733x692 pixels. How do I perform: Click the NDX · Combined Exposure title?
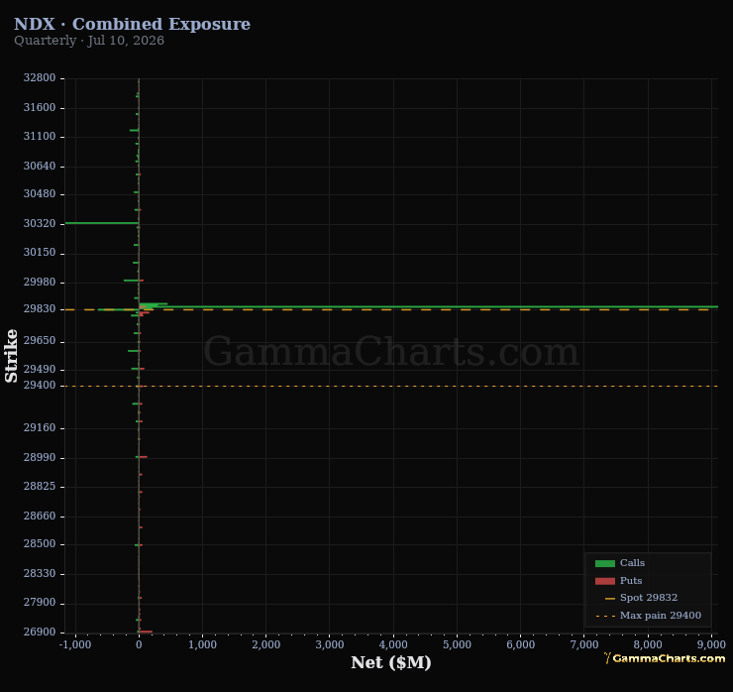[133, 24]
